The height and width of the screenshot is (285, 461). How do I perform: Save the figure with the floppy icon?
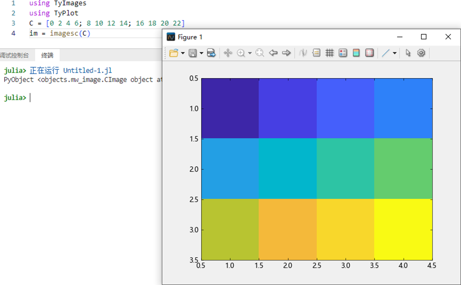tap(192, 53)
